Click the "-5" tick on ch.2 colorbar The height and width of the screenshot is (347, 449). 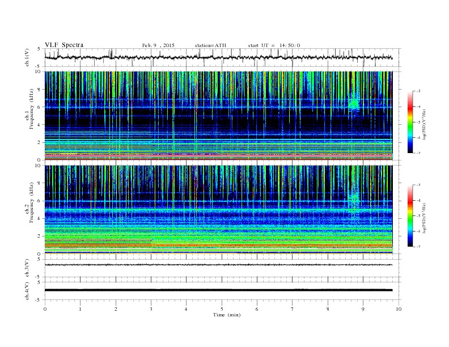(x=418, y=216)
